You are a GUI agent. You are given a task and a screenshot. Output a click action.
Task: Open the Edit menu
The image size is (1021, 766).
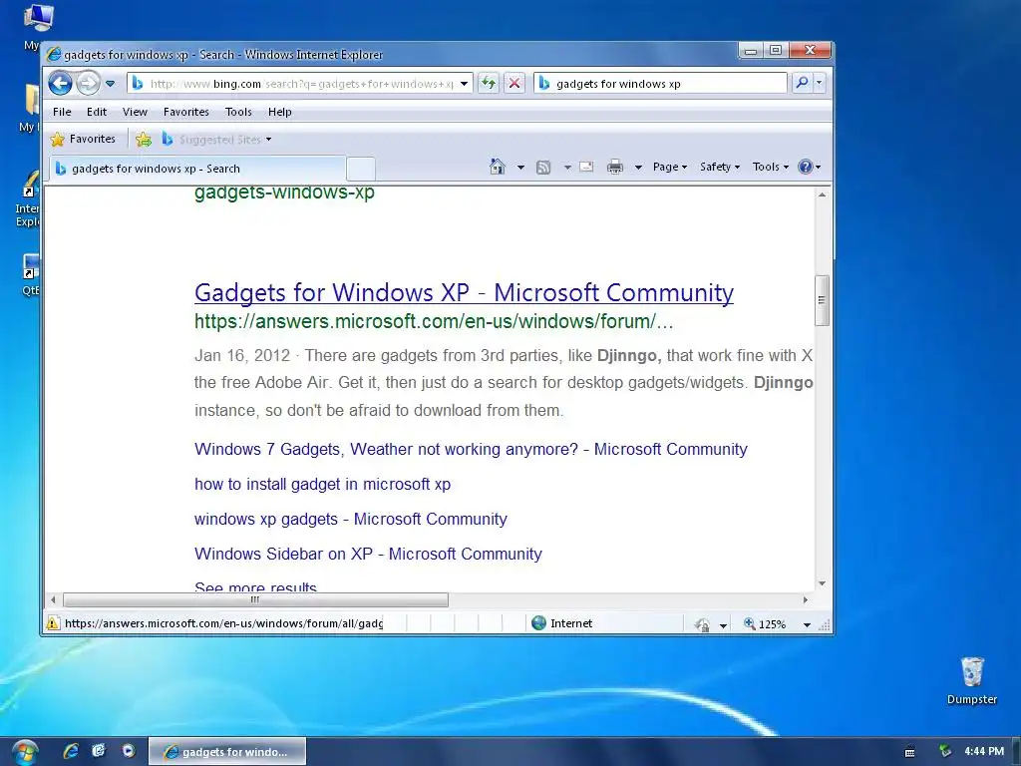click(x=97, y=112)
